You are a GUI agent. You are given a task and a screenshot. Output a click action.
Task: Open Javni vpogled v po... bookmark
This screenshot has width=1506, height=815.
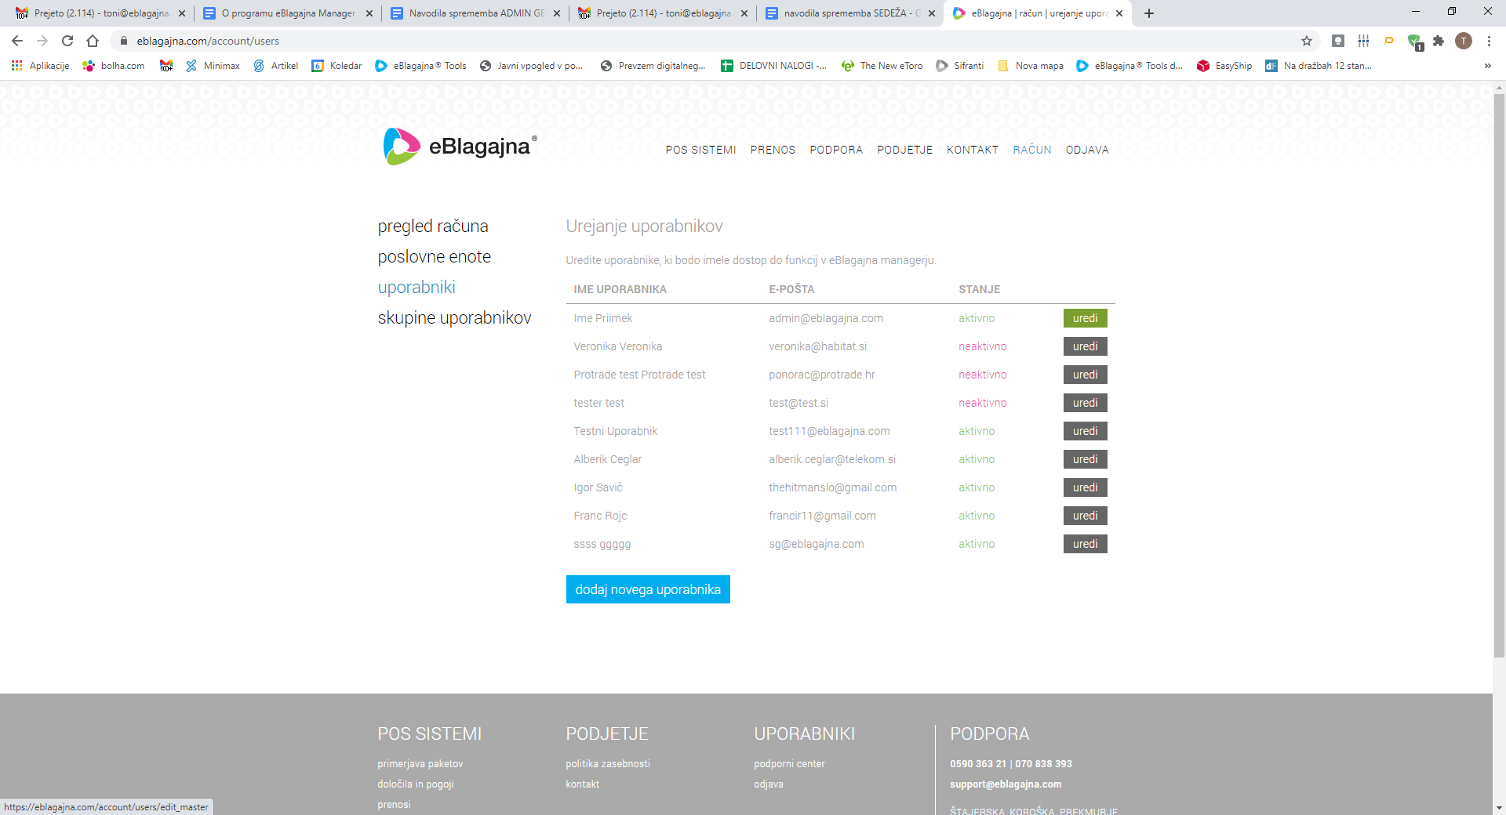(x=532, y=66)
